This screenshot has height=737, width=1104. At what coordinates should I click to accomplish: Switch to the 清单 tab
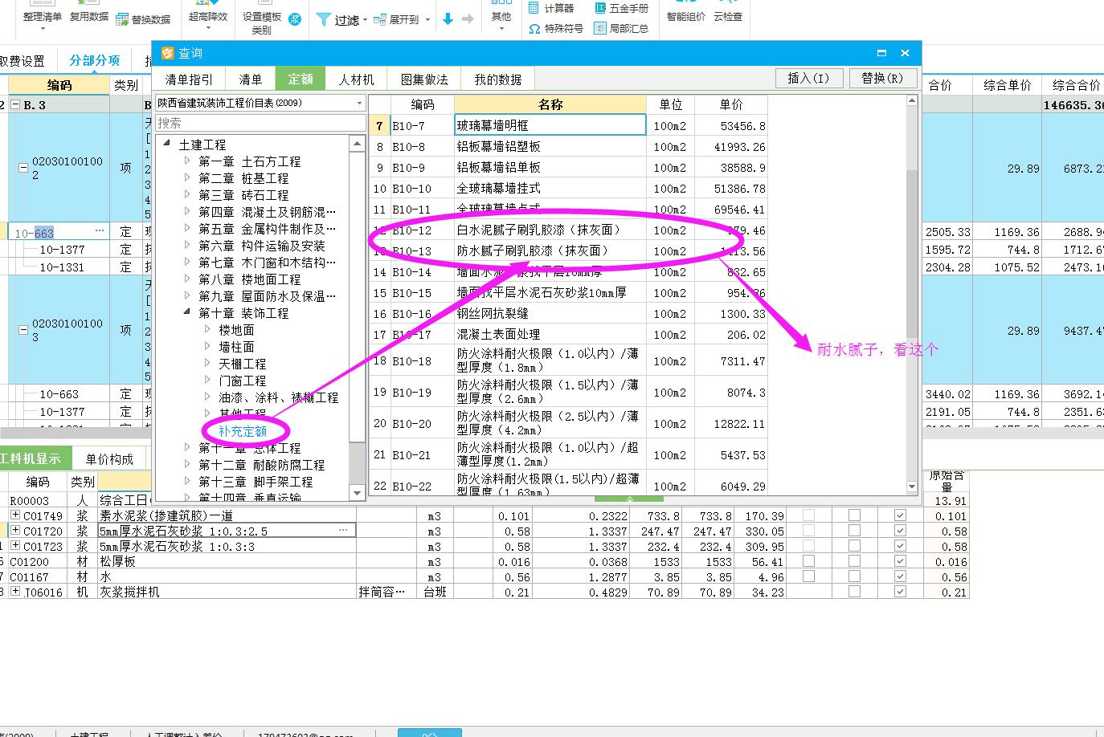point(251,79)
